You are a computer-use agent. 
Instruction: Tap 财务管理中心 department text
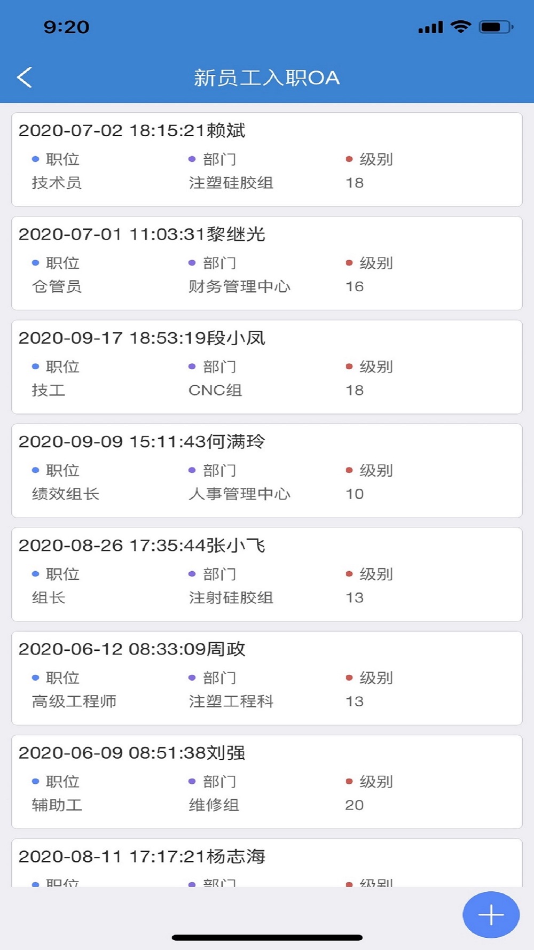239,286
